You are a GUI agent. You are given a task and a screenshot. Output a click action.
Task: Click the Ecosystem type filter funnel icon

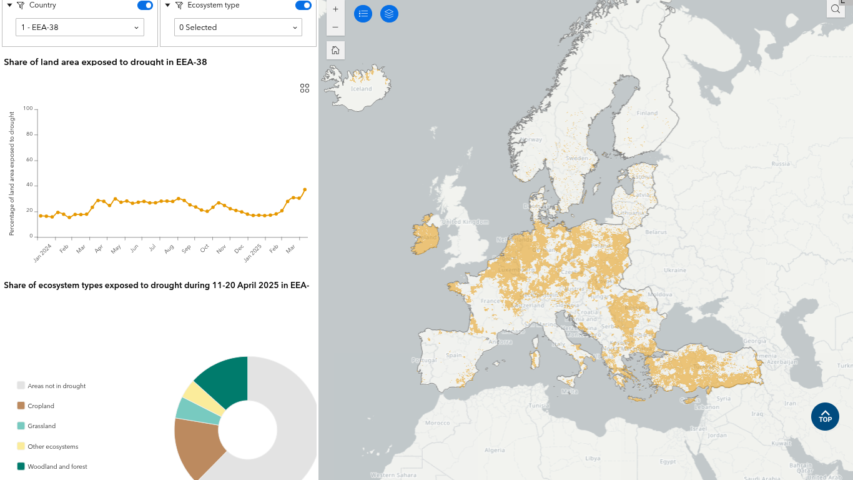(x=179, y=6)
